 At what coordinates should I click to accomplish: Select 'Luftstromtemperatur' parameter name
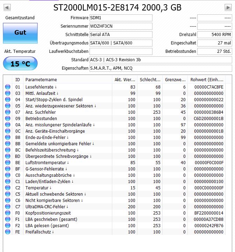45,163
